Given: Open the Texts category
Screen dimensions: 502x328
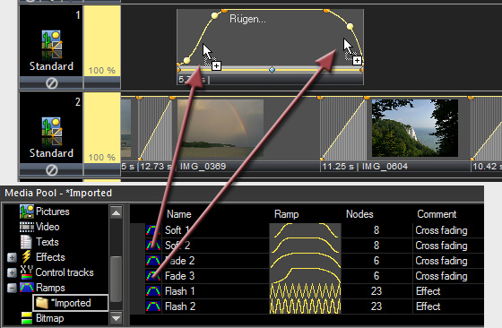Looking at the screenshot, I should (47, 242).
